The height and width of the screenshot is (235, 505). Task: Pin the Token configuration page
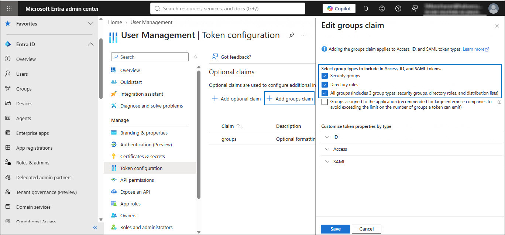(292, 35)
